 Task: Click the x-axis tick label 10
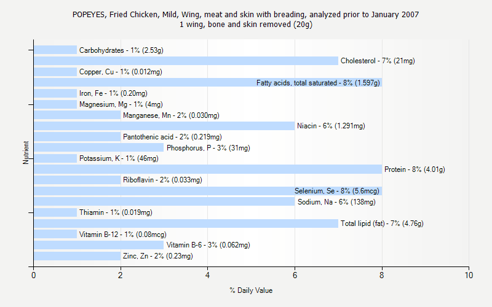[x=469, y=276]
